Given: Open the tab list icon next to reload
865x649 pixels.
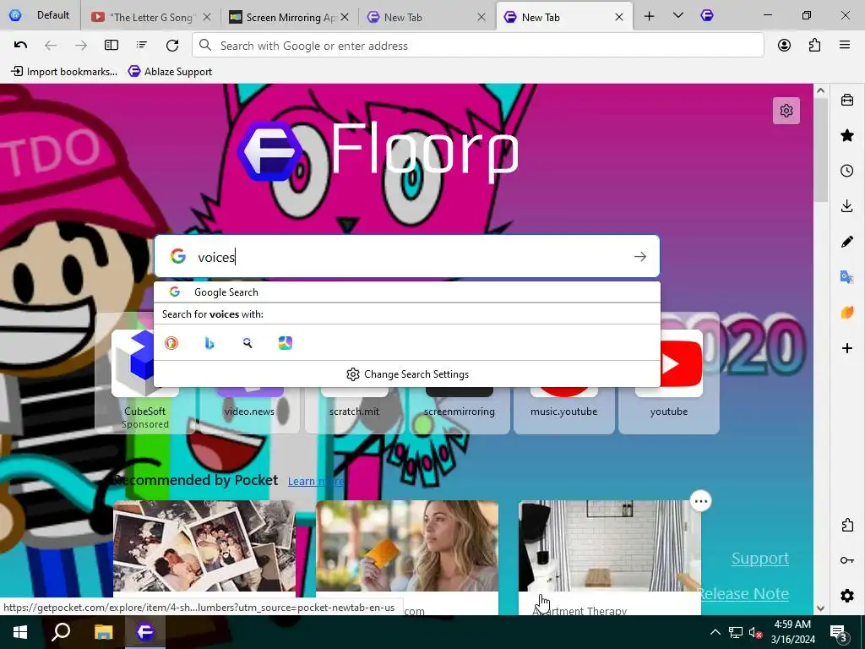Looking at the screenshot, I should pos(142,46).
